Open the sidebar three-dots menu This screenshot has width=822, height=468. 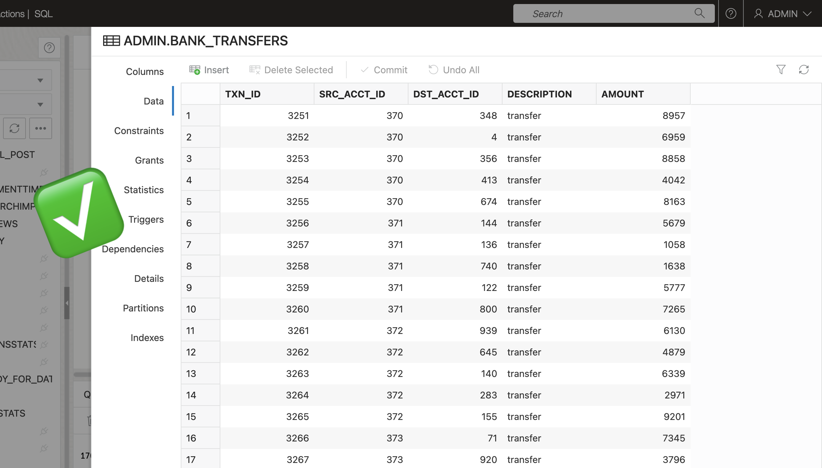click(41, 128)
